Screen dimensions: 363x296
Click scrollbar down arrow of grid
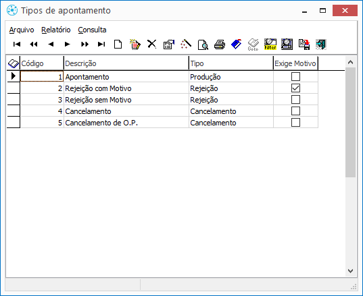(351, 270)
